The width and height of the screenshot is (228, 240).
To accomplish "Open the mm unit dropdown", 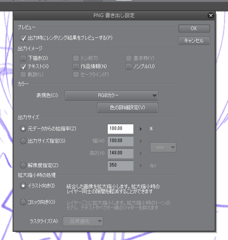I will 163,147.
